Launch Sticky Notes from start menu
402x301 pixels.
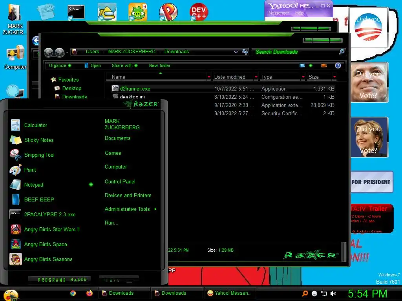(x=39, y=140)
